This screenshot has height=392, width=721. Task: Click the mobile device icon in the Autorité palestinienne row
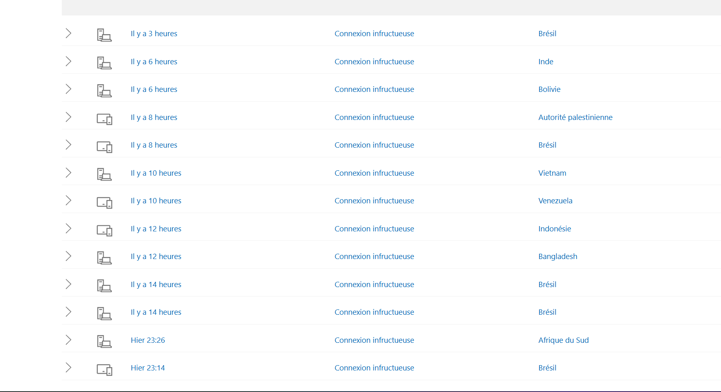click(105, 119)
